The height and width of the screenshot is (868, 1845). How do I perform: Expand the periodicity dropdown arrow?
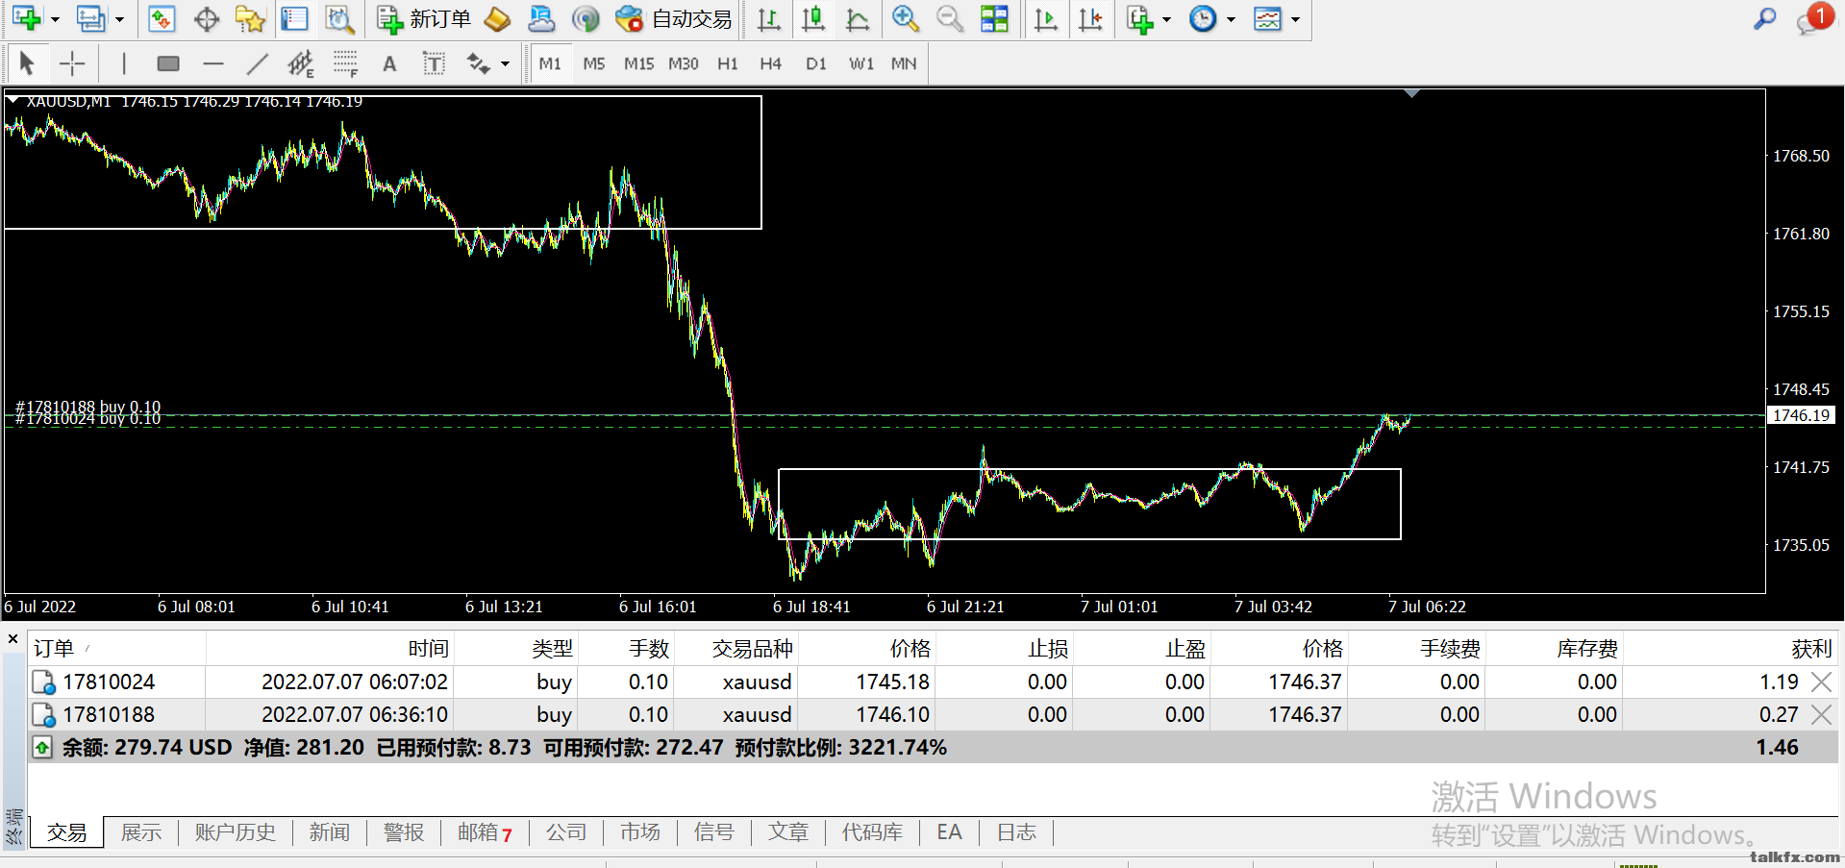click(1231, 19)
